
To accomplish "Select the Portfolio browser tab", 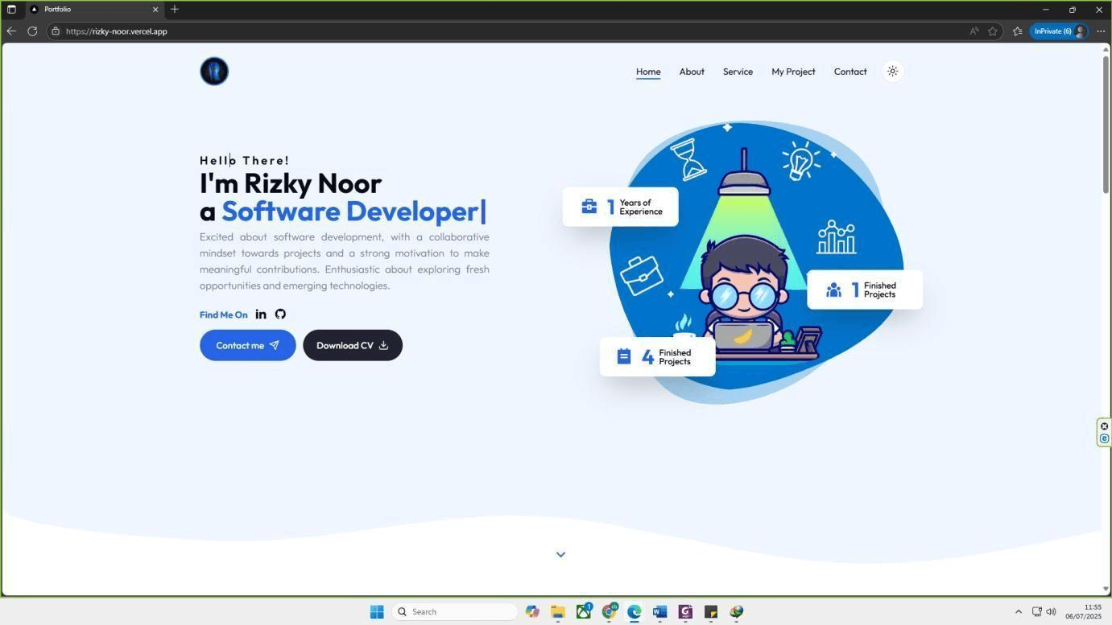I will (x=94, y=10).
